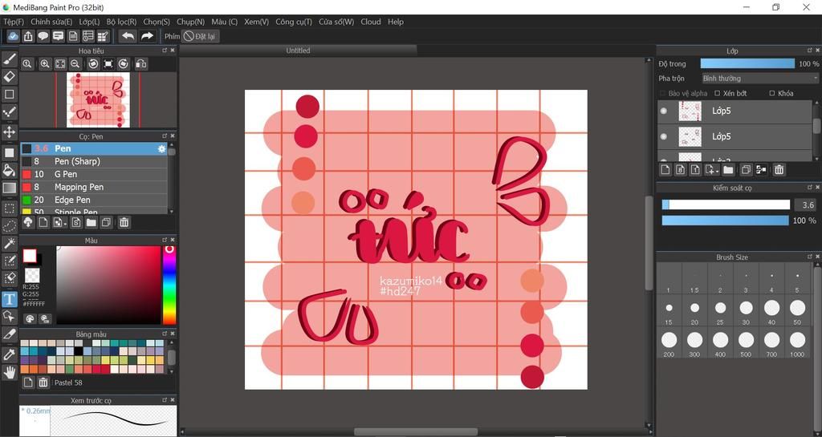Screen dimensions: 822x437
Task: Delete swatch using palette panel trash icon
Action: click(43, 382)
